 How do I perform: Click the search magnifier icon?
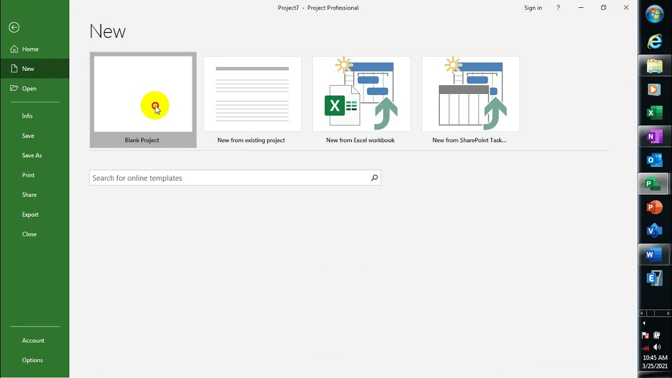click(374, 178)
